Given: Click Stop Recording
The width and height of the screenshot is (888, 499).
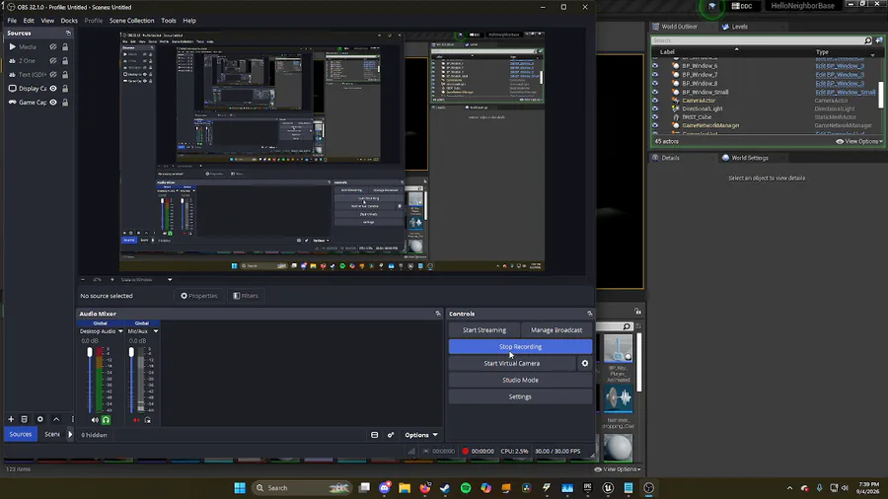Looking at the screenshot, I should (520, 346).
